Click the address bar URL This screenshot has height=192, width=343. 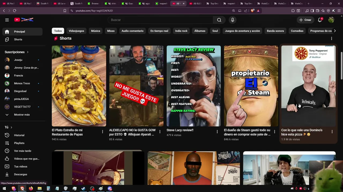94,11
